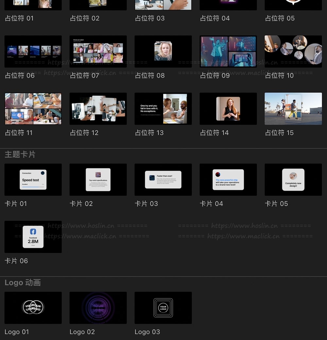Pick the 卡片 06 Facebook 2.8M card
Screen dimensions: 327x340
(x=33, y=237)
